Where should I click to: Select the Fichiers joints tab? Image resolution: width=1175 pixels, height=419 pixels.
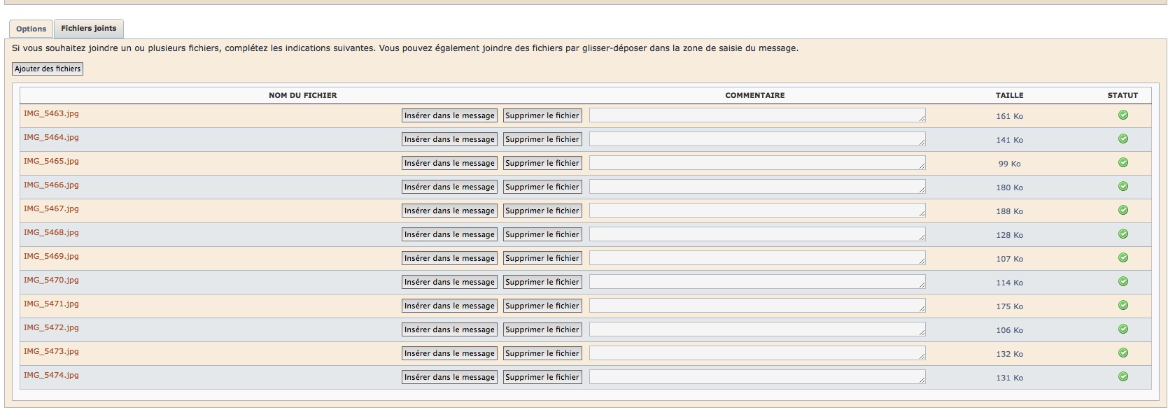89,29
